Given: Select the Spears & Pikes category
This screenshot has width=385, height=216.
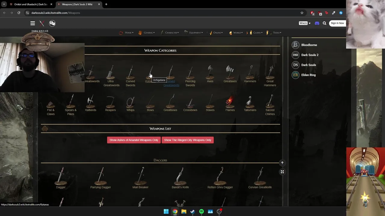Looking at the screenshot, I should (70, 105).
